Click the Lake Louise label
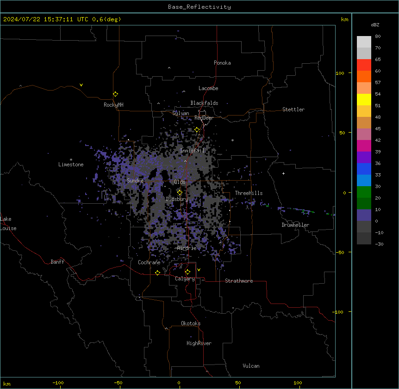This screenshot has width=399, height=389. click(x=8, y=224)
